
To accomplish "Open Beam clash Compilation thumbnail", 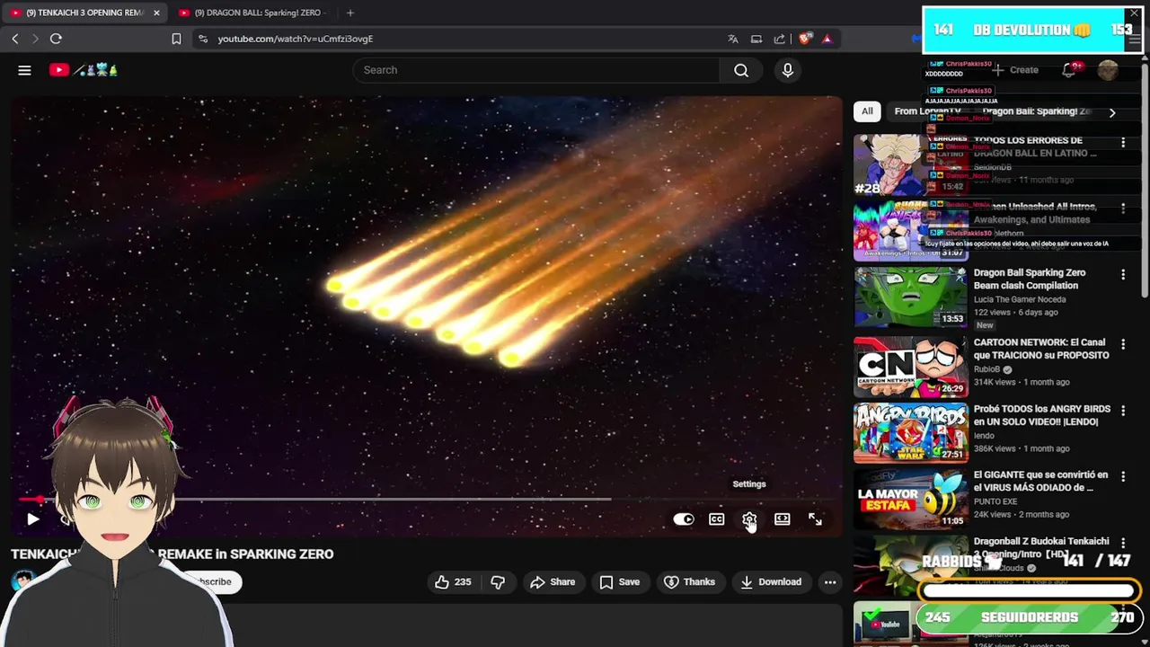I will coord(910,297).
